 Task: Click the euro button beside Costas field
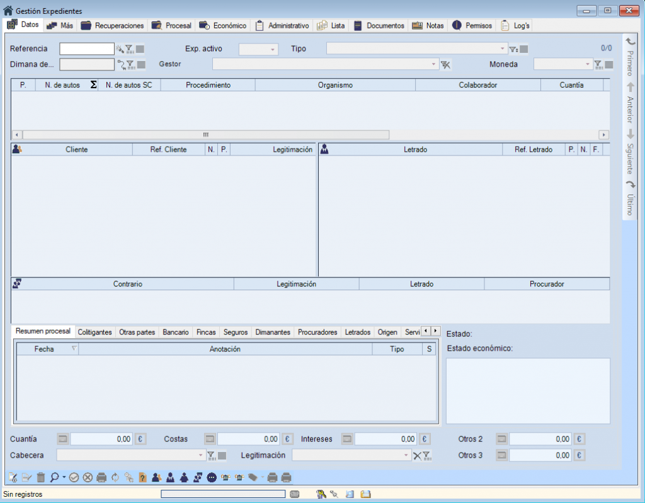(x=288, y=439)
